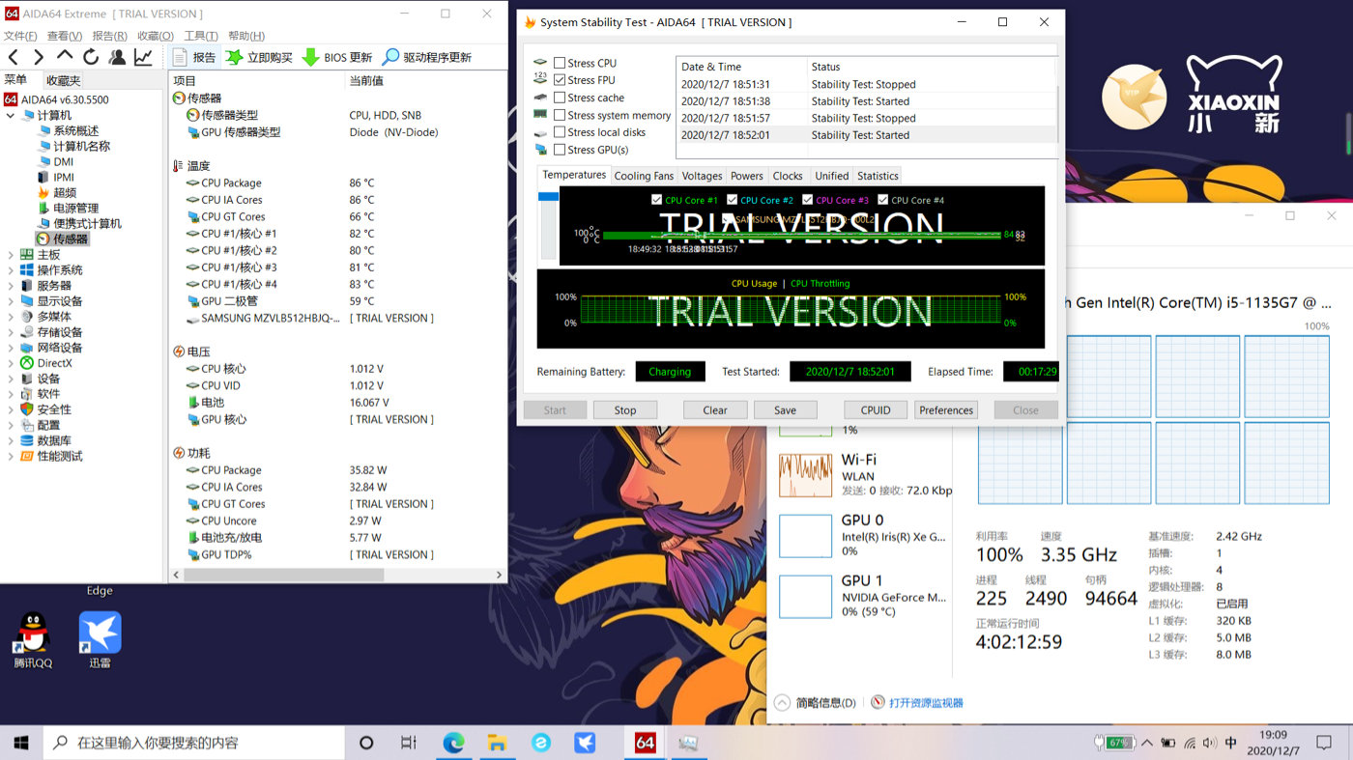The width and height of the screenshot is (1353, 760).
Task: Click AIDA64 icon in Windows taskbar
Action: (x=645, y=743)
